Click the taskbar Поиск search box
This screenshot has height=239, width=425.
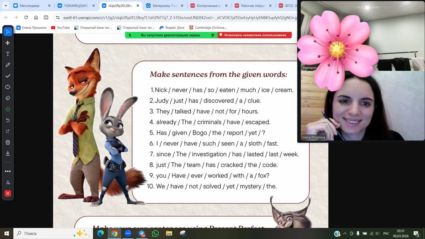click(x=53, y=233)
